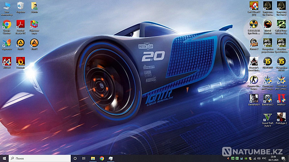Launch the Counter-Strike Source shortcut
The width and height of the screenshot is (289, 162).
[x=254, y=82]
